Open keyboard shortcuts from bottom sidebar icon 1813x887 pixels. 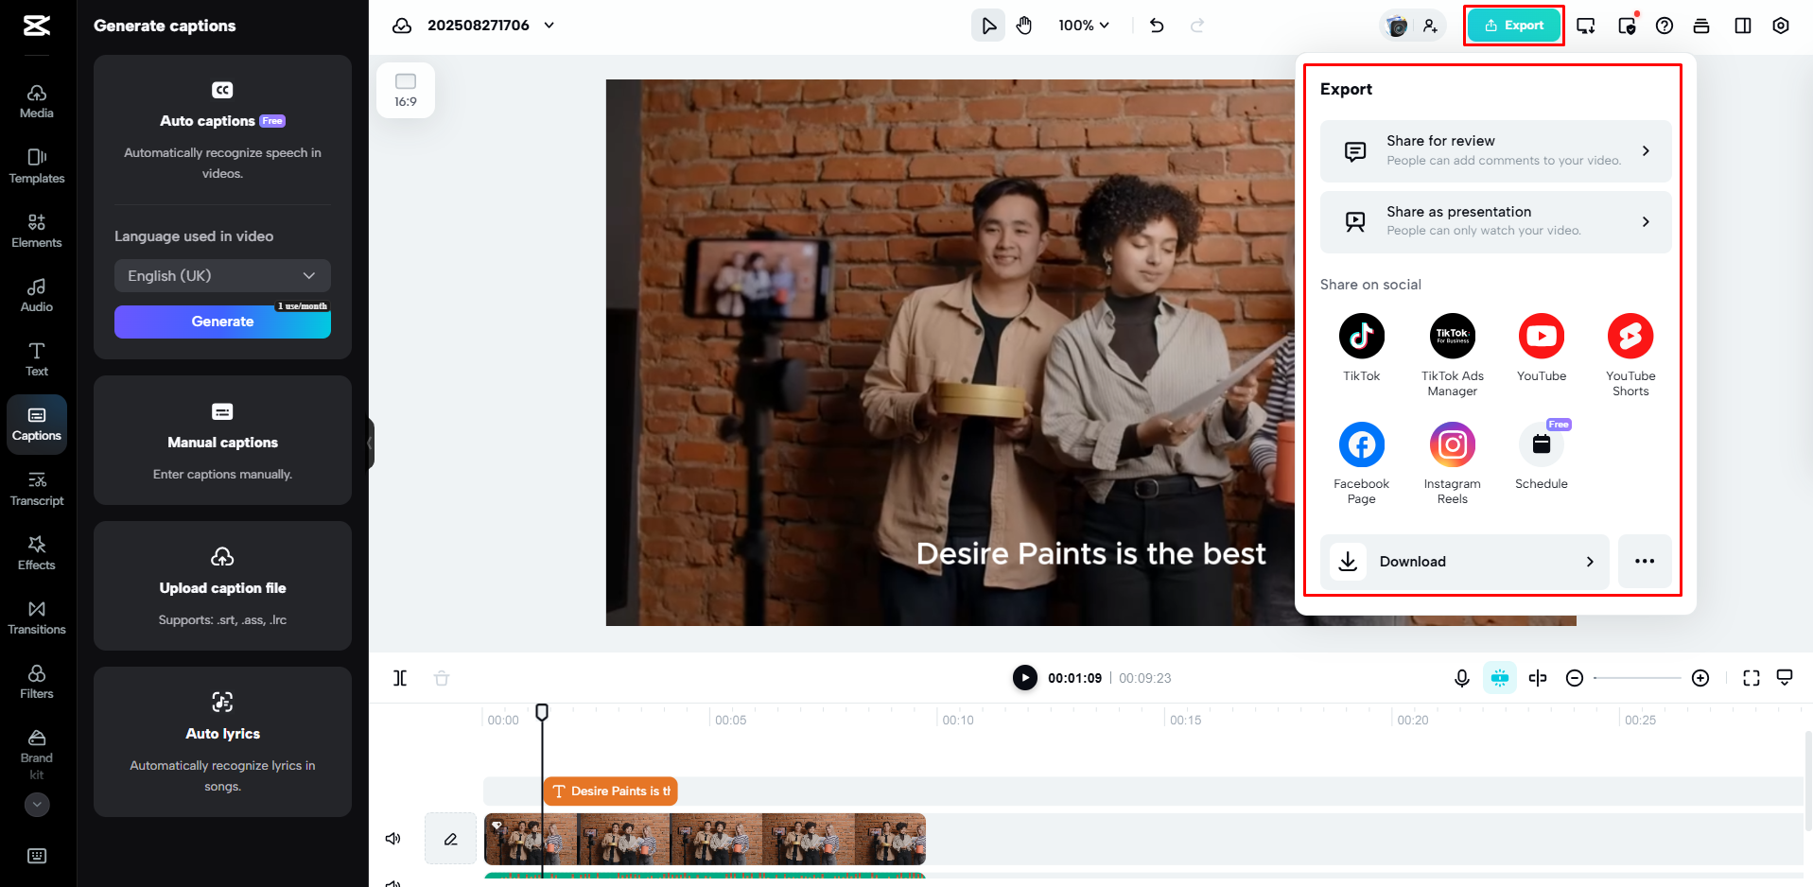(x=36, y=856)
